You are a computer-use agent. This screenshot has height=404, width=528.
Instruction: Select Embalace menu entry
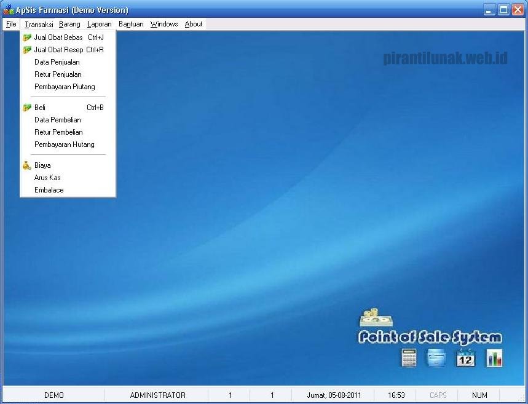(x=68, y=190)
